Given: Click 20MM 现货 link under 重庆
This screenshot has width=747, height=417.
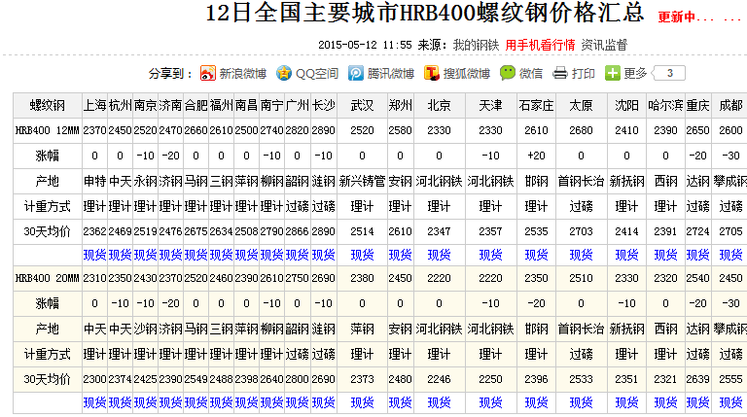Looking at the screenshot, I should (x=697, y=402).
